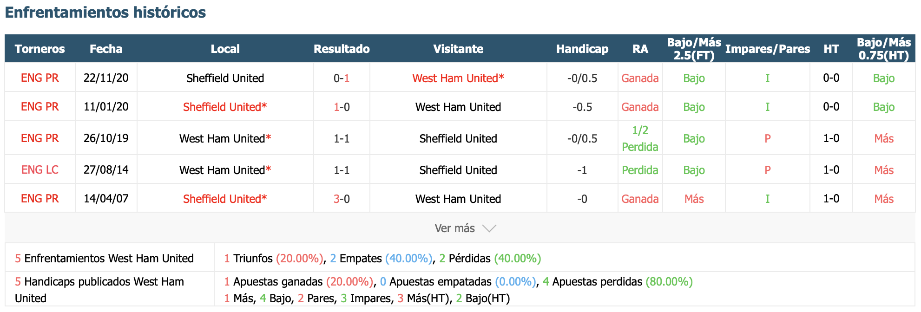Click the 0-1 result on 22/11/20
Screen dimensions: 921x312
(342, 78)
